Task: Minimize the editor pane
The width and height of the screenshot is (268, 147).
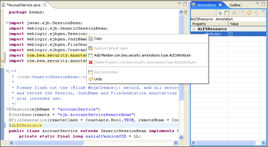Action: tap(179, 3)
